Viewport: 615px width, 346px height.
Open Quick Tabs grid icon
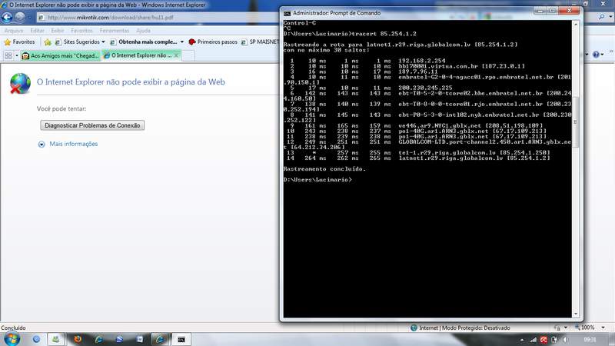(8, 55)
